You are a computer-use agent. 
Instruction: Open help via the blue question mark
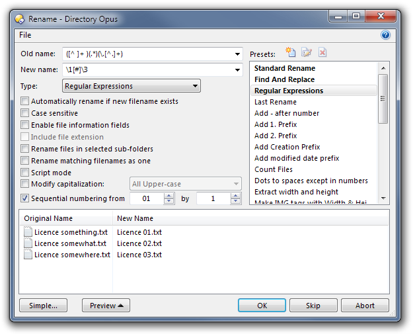tap(385, 35)
